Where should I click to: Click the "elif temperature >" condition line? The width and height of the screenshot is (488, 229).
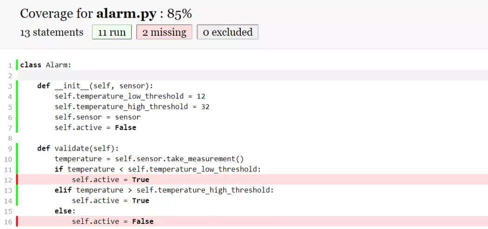coord(165,190)
